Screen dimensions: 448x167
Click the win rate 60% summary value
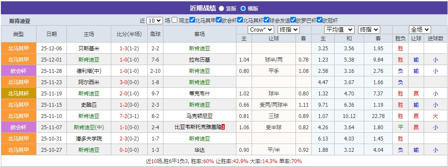tap(209, 161)
